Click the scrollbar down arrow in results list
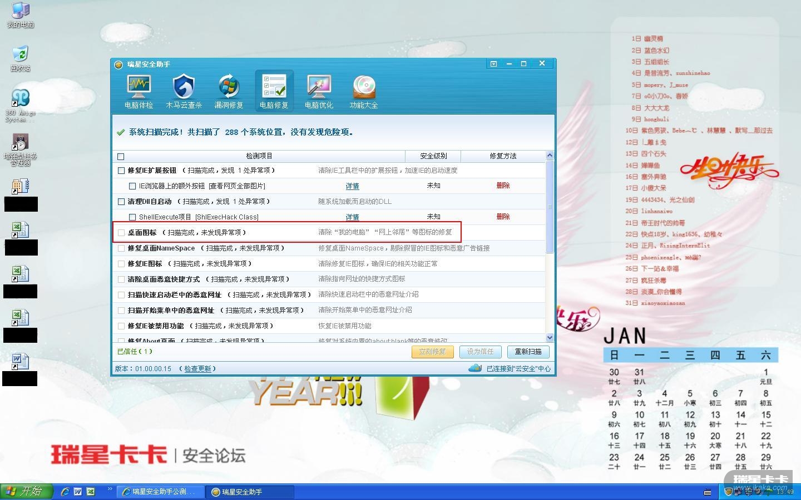801x500 pixels. pos(550,337)
